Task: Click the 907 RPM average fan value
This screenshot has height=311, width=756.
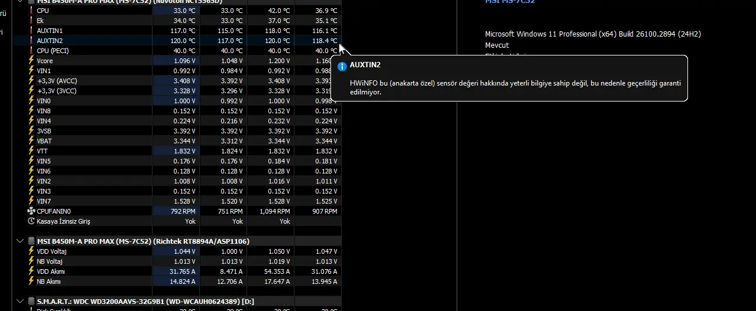Action: (325, 211)
